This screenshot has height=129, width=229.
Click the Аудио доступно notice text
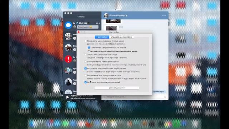click(83, 97)
